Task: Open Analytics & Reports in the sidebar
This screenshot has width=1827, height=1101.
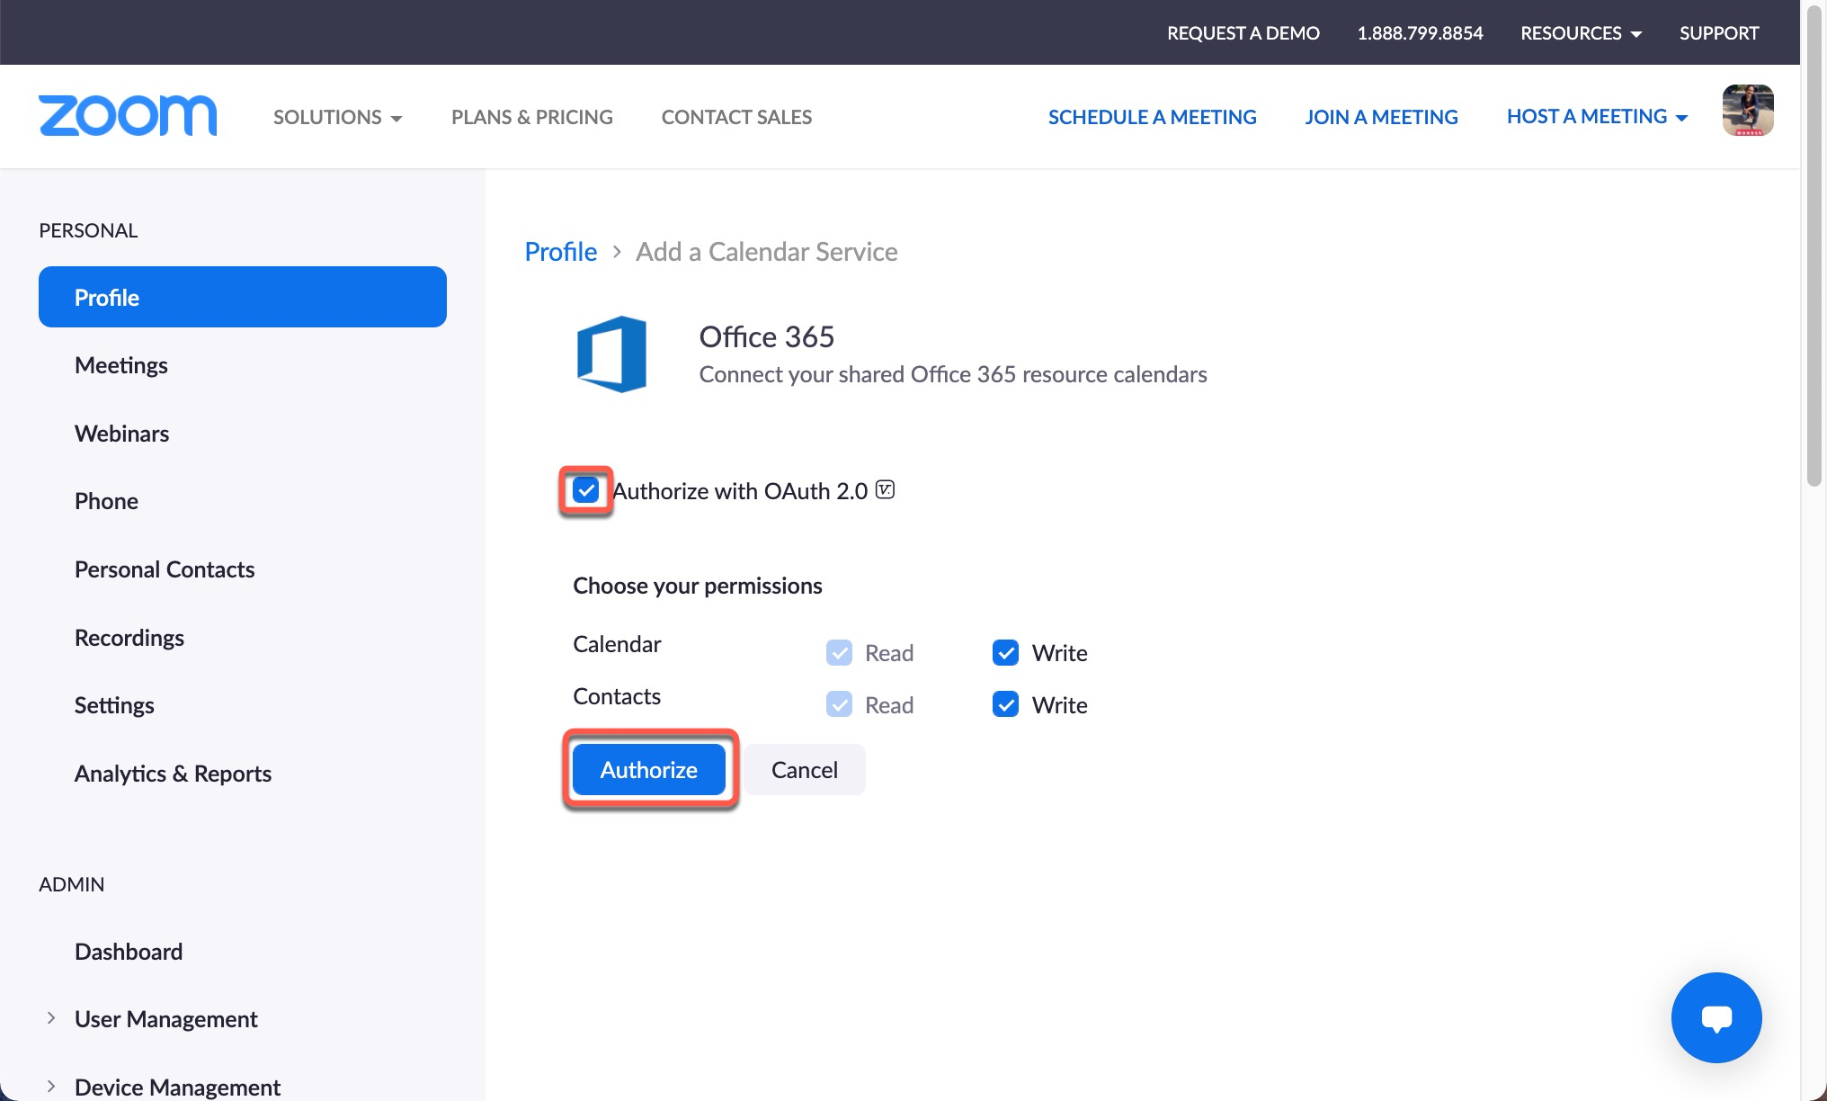Action: (x=173, y=774)
